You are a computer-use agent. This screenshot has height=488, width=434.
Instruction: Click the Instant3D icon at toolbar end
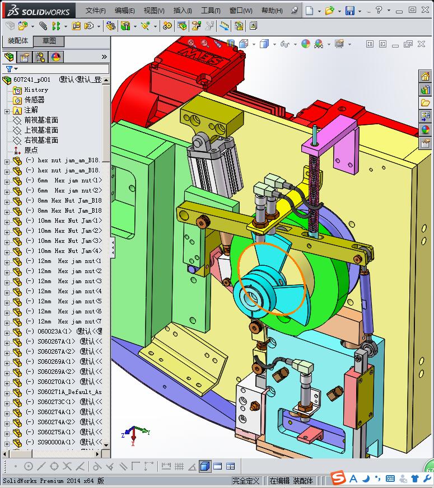point(254,26)
